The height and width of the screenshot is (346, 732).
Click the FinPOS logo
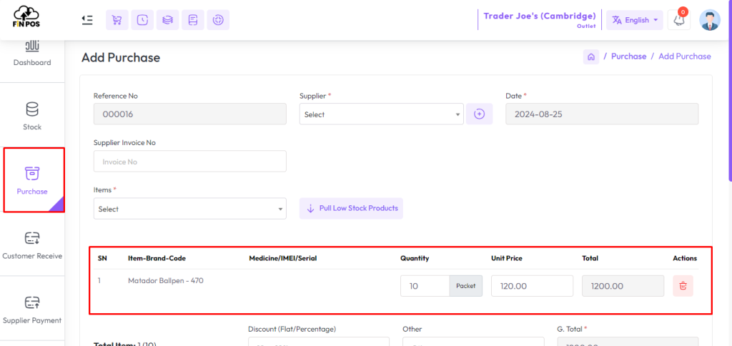pyautogui.click(x=26, y=17)
